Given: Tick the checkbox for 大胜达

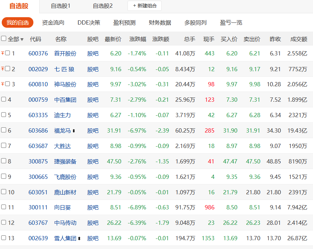Looking at the screenshot, I should click(x=4, y=145).
